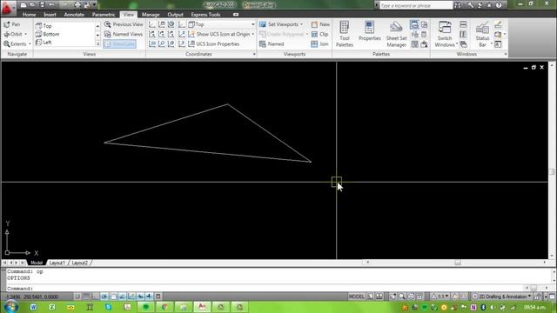Click the highlighted Command Line palette icon
Screen dimensions: 557x313
pos(414,24)
